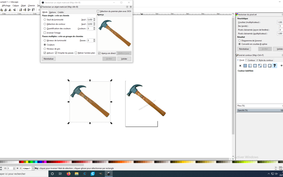Open the Style du contour tab
Image resolution: width=283 pixels, height=177 pixels.
[265, 60]
